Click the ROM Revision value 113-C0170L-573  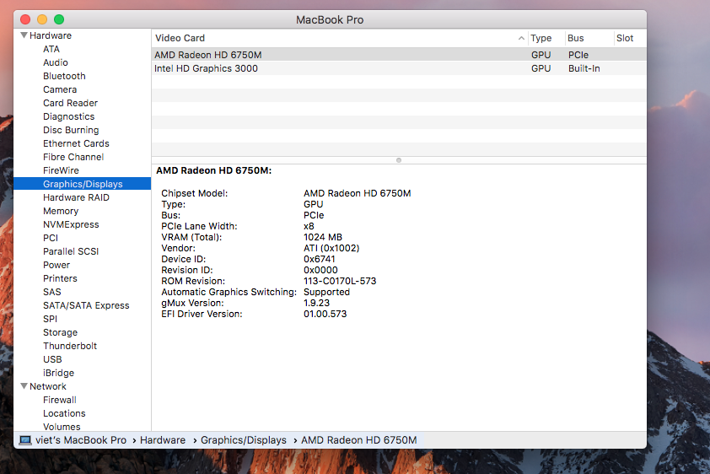[x=340, y=281]
